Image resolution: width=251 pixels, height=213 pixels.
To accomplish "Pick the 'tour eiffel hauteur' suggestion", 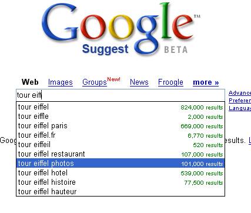I will 121,191.
